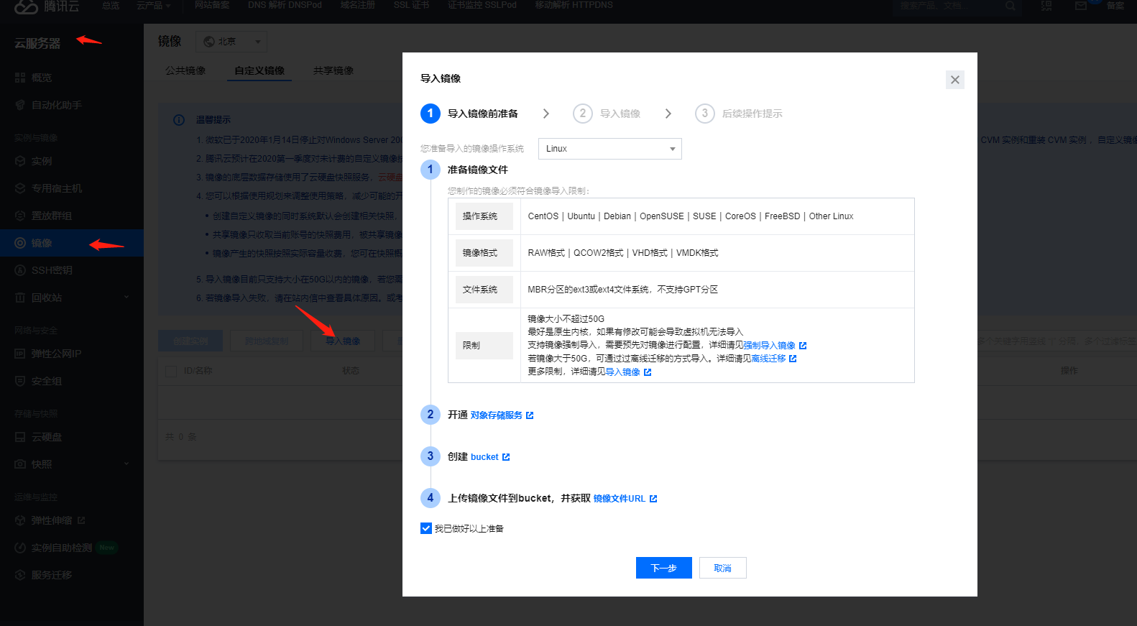Open the 快照 snapshot sidebar icon
This screenshot has height=626, width=1137.
[x=20, y=464]
